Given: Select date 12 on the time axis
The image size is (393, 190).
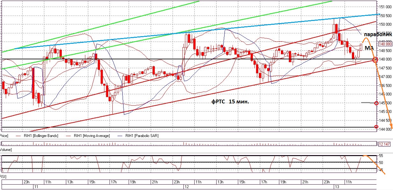Looking at the screenshot, I should point(187,187).
